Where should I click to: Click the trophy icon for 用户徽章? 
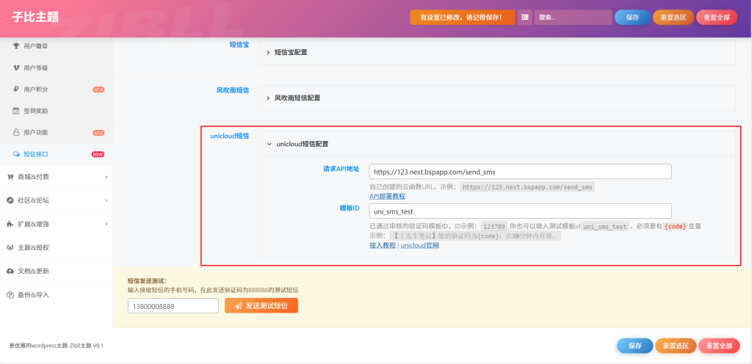click(16, 46)
